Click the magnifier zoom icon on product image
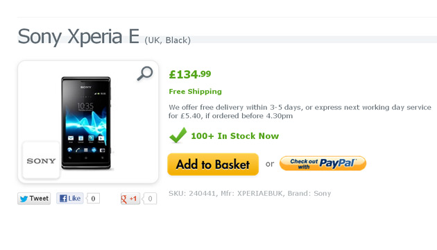 point(145,74)
